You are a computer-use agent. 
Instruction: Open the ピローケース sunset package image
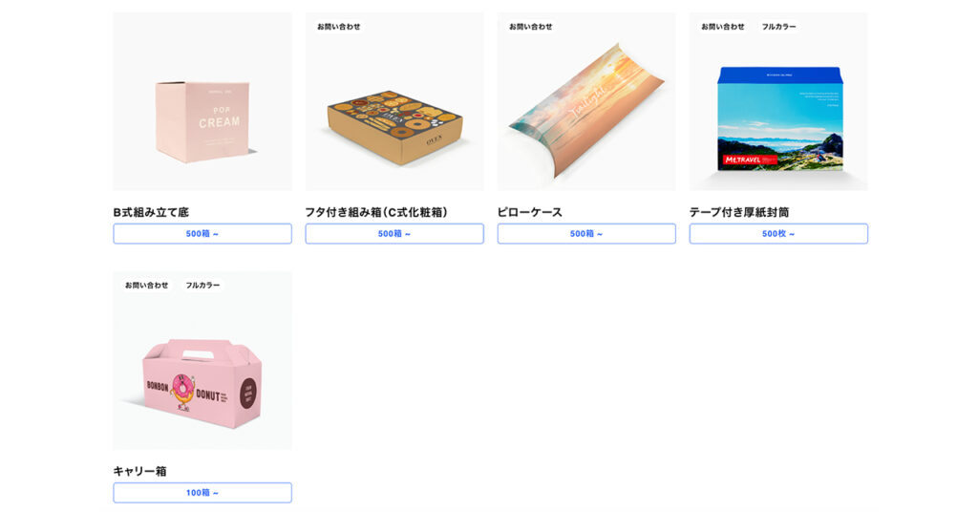point(586,101)
